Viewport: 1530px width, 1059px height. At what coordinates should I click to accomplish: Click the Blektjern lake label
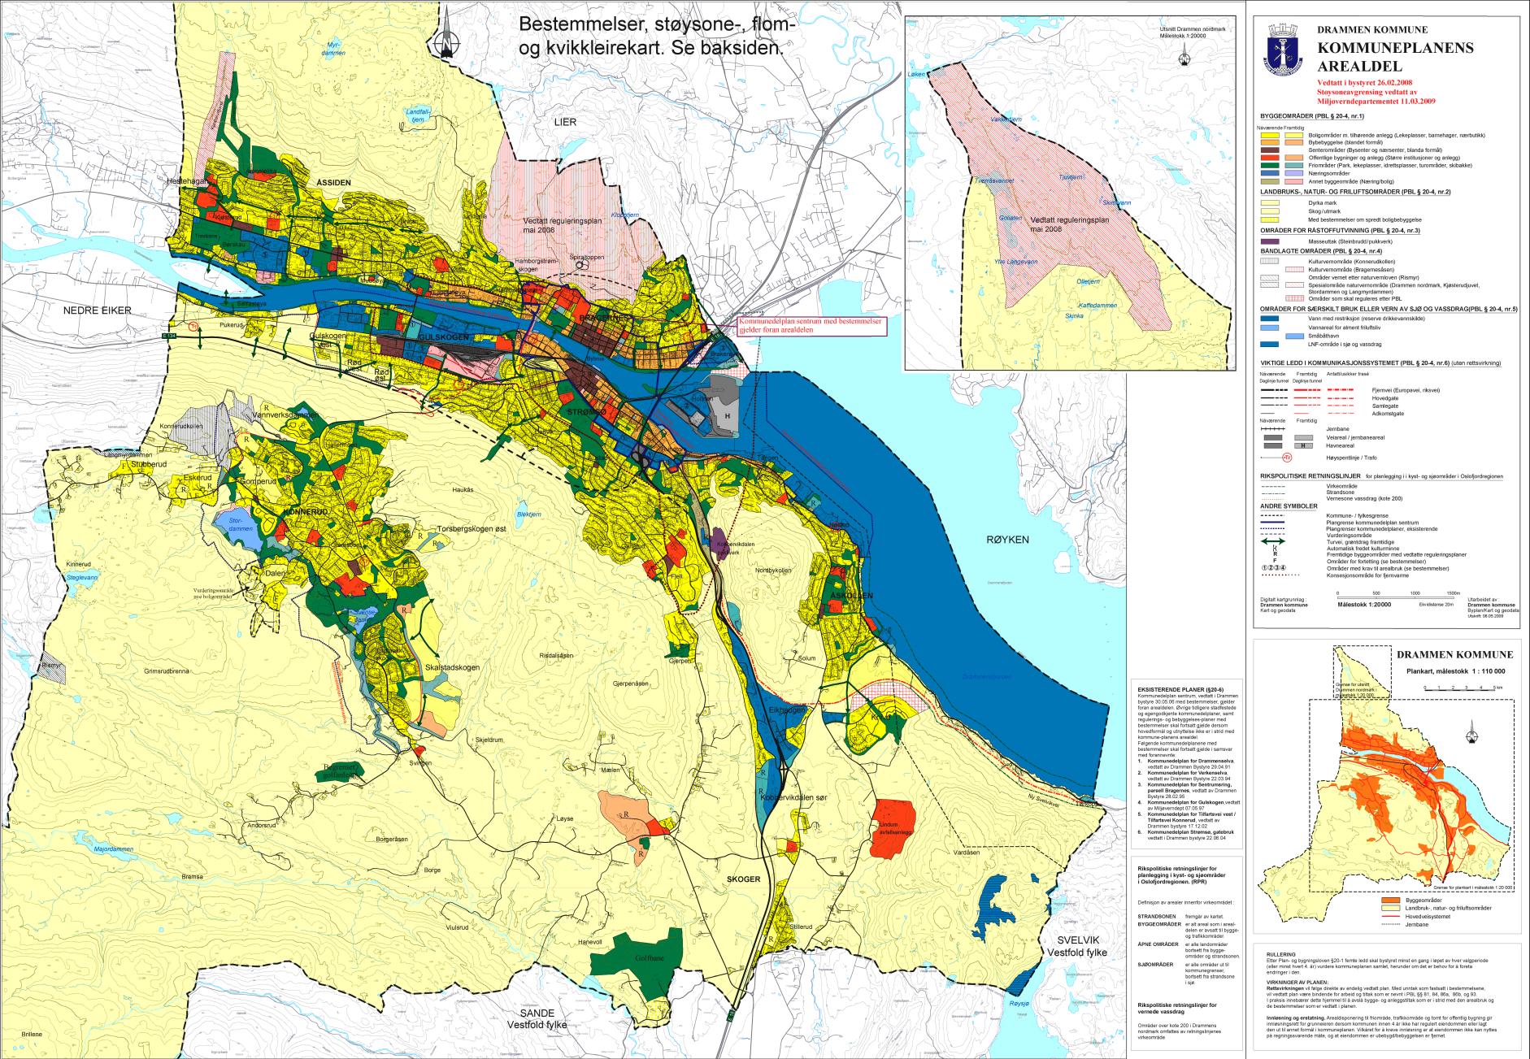(x=529, y=514)
